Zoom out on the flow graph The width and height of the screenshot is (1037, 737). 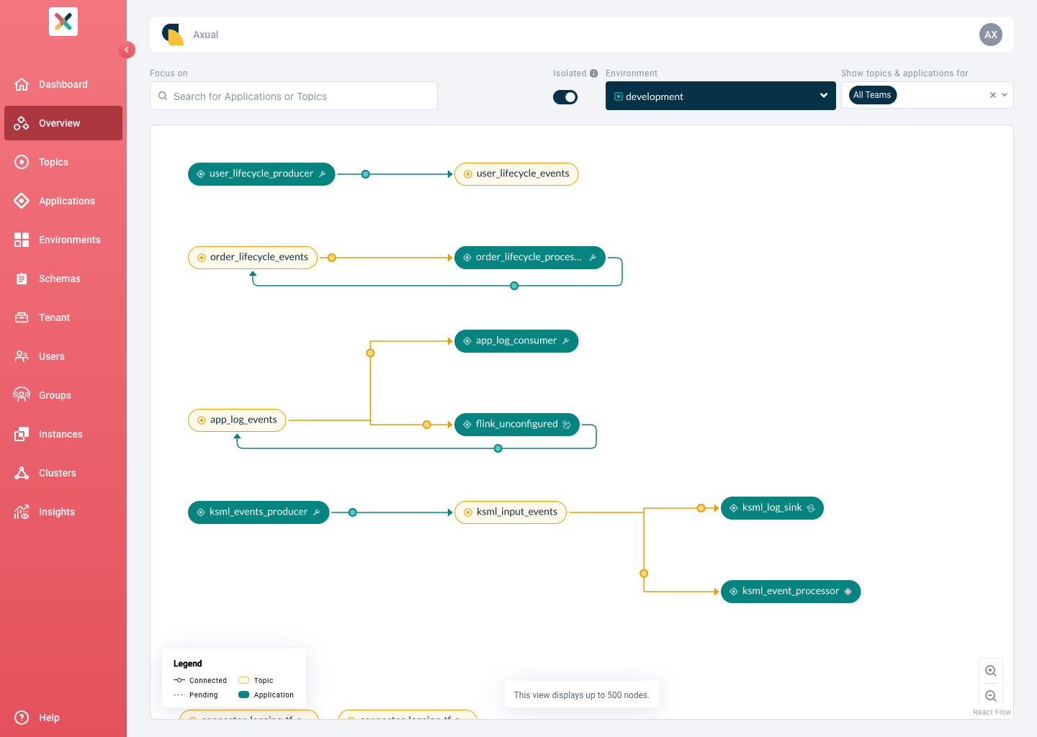(991, 696)
